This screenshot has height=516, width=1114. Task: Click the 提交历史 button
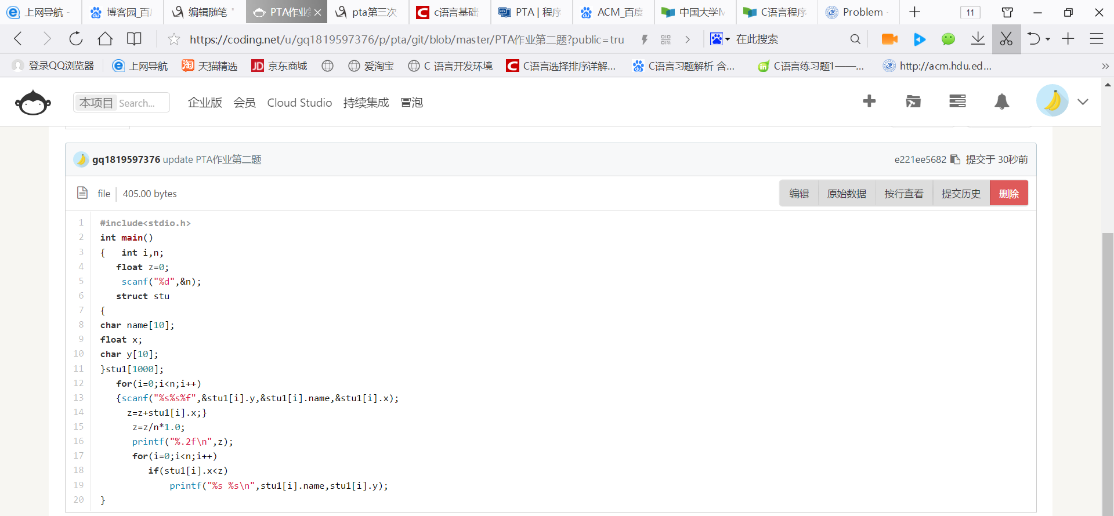pyautogui.click(x=961, y=194)
